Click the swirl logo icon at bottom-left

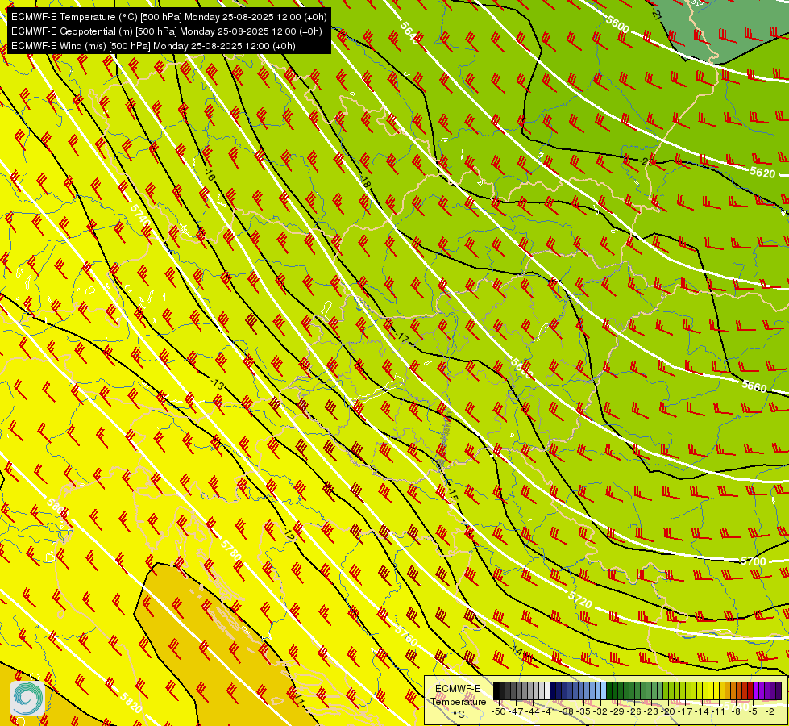coord(27,698)
